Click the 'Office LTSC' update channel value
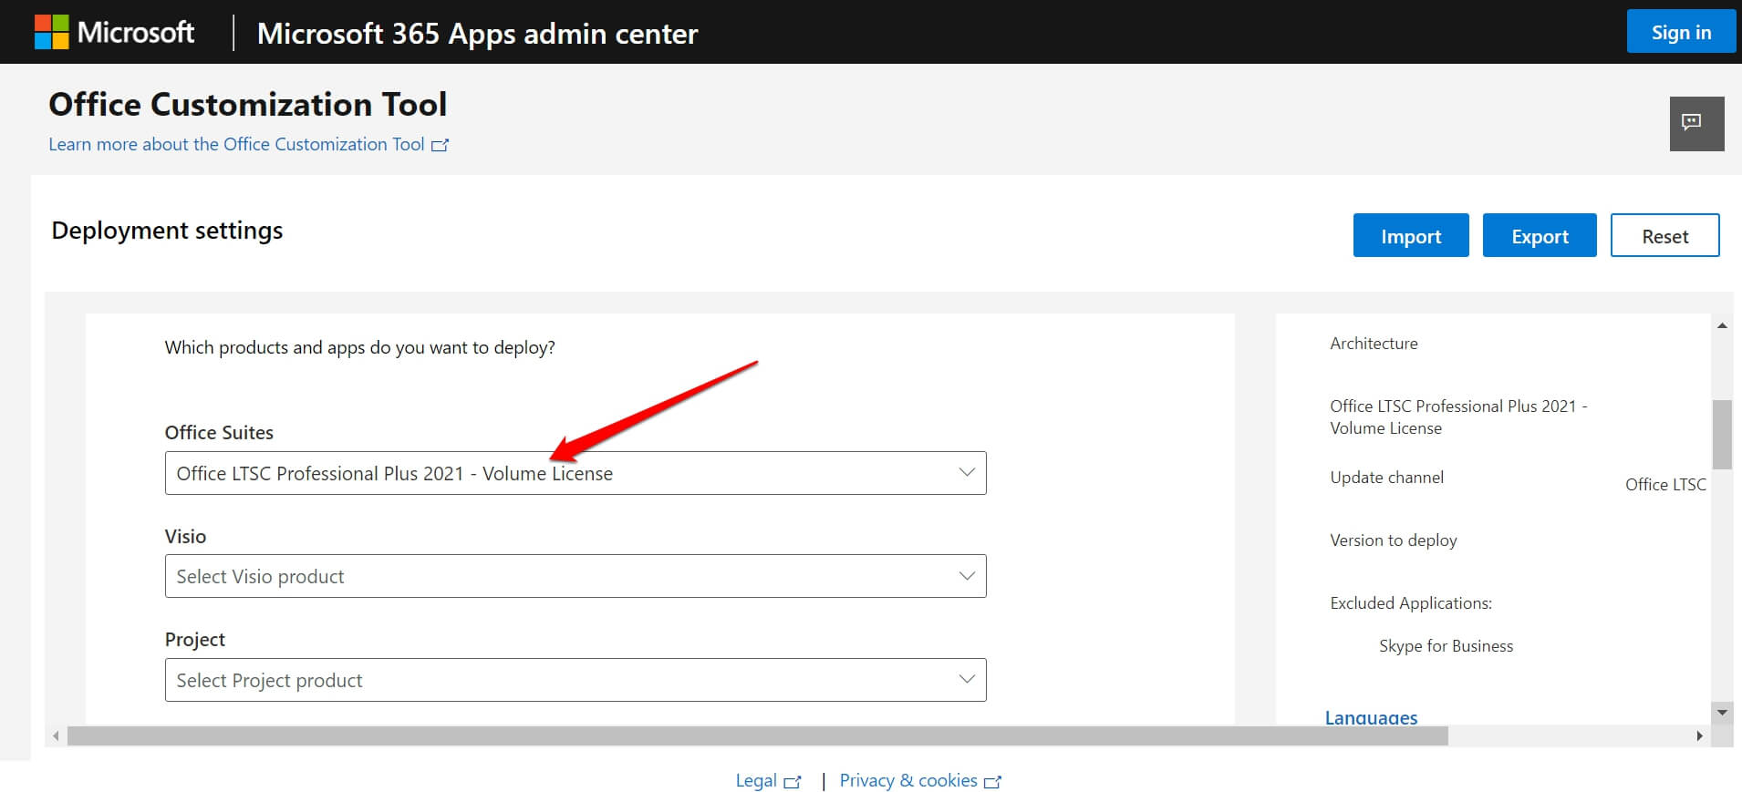 pyautogui.click(x=1665, y=485)
